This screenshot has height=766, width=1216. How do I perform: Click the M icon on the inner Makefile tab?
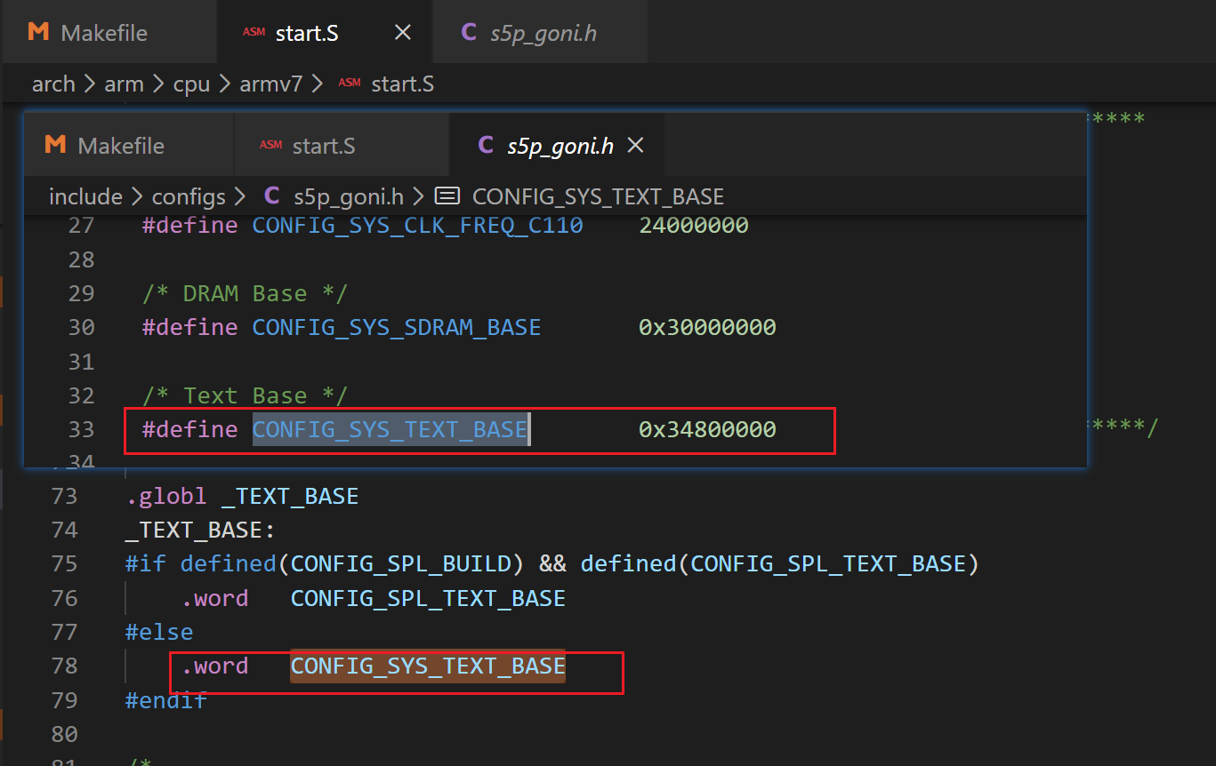pos(55,144)
